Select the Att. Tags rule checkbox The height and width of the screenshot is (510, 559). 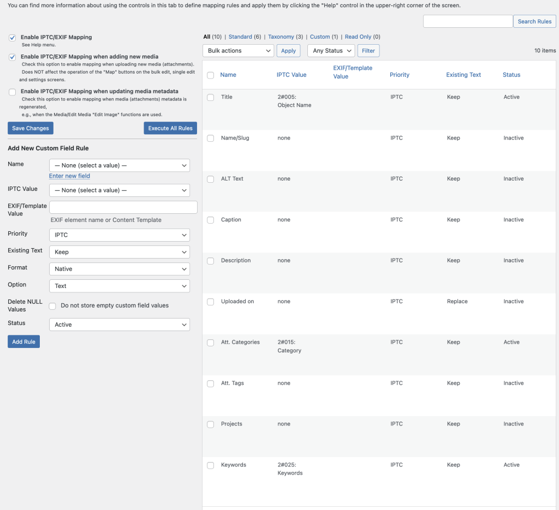coord(211,383)
